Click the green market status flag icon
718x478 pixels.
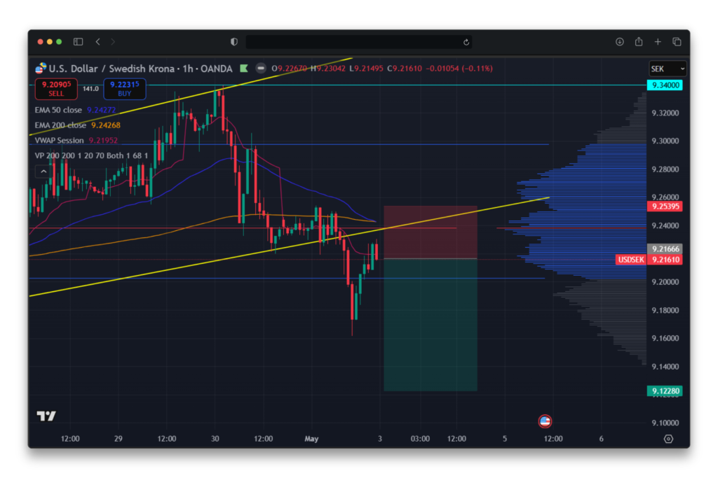(x=244, y=68)
